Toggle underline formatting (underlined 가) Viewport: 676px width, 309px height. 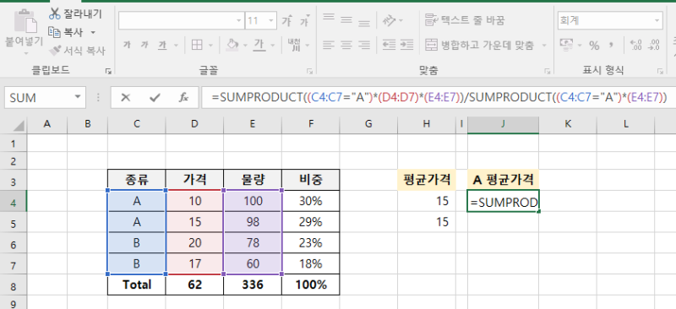tap(162, 45)
